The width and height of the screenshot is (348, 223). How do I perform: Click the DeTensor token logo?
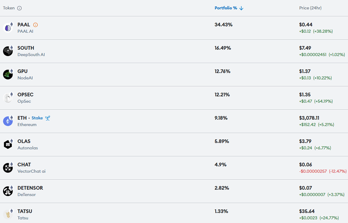click(8, 191)
